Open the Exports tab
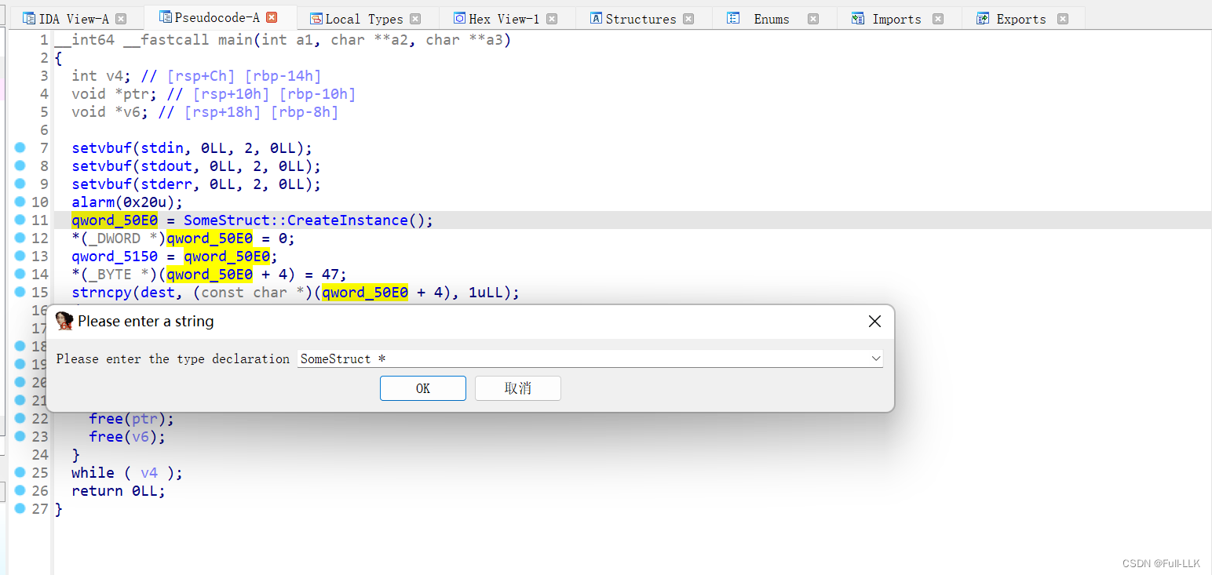Viewport: 1212px width, 575px height. (1021, 19)
